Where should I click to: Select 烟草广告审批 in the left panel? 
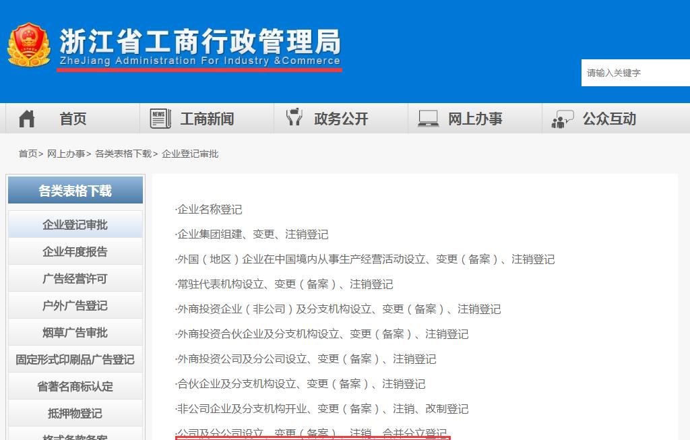coord(75,332)
